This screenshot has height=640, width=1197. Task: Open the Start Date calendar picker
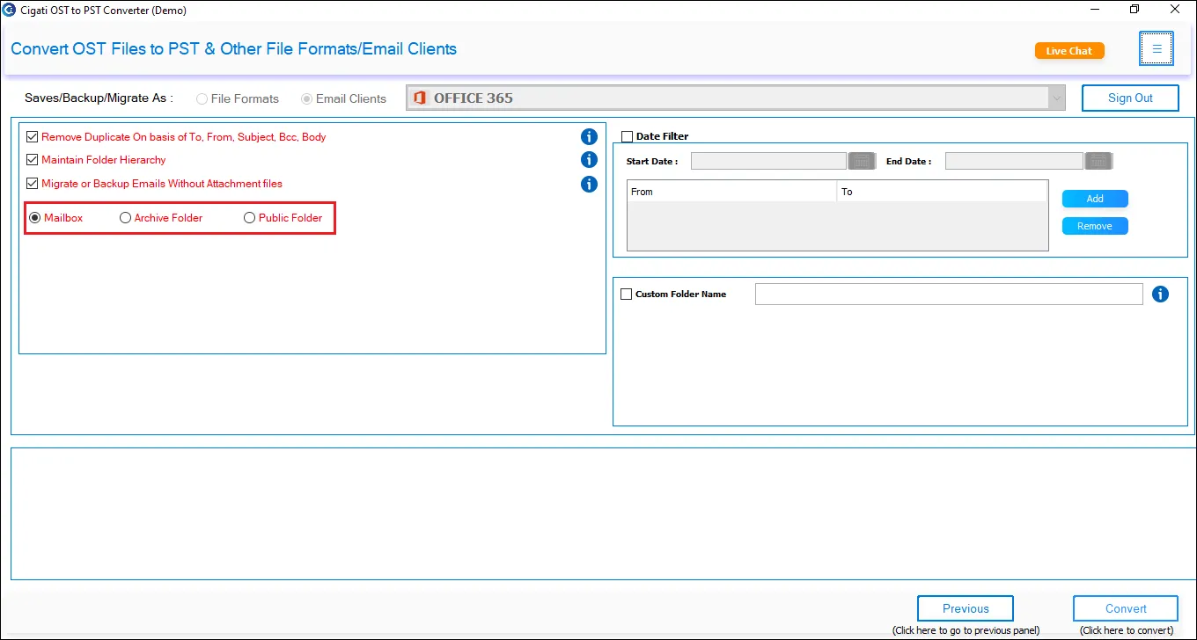861,161
